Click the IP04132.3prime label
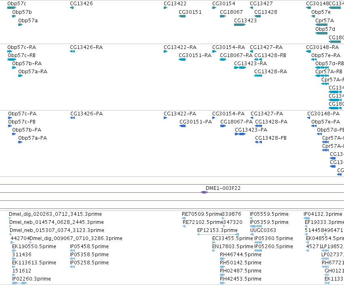Viewport: 344px width, 285px height. point(323,214)
